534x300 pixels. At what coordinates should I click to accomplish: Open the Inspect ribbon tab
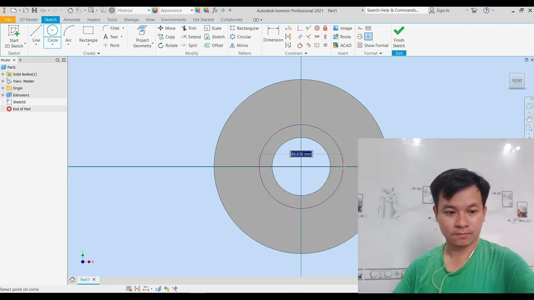pyautogui.click(x=94, y=20)
